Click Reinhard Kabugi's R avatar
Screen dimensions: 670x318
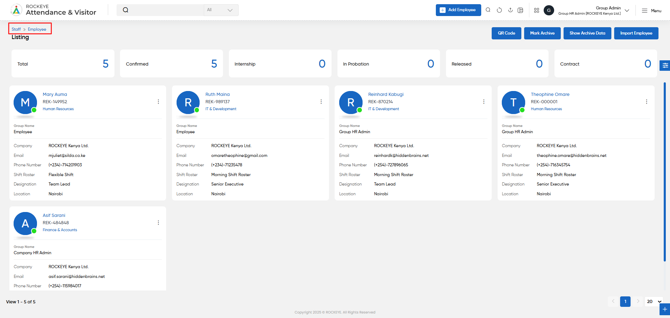pos(351,103)
